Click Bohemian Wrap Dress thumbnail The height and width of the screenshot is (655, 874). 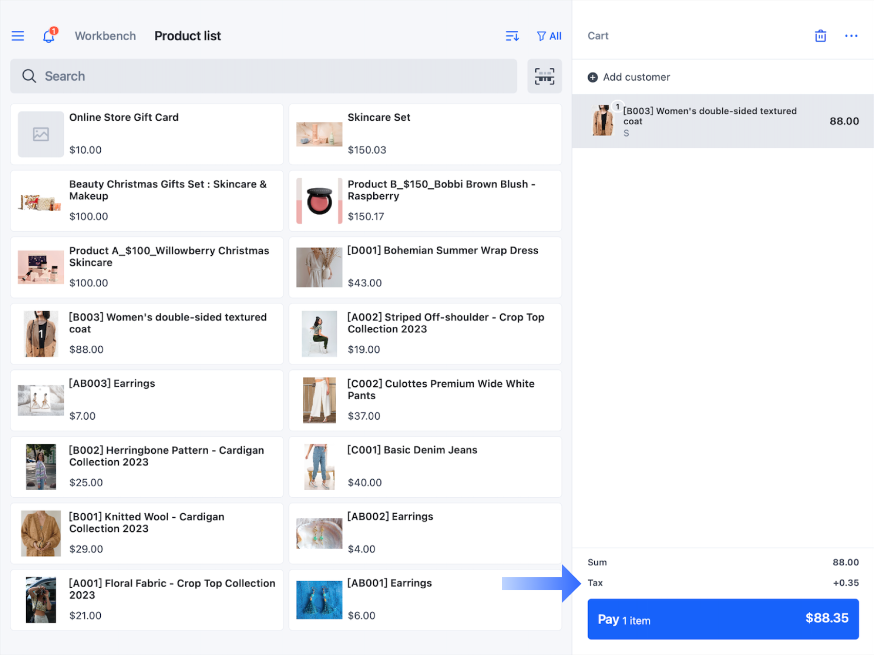[x=319, y=267]
